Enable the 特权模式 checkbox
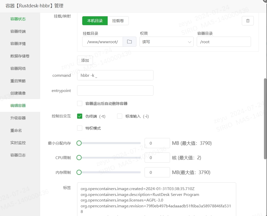 click(x=80, y=128)
